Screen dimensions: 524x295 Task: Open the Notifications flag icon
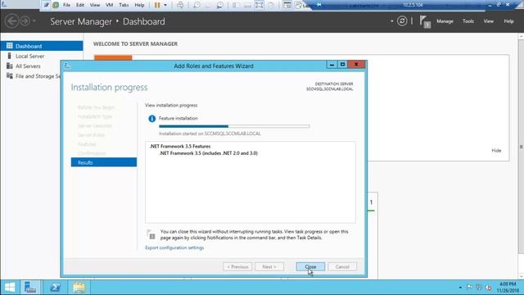tap(425, 22)
